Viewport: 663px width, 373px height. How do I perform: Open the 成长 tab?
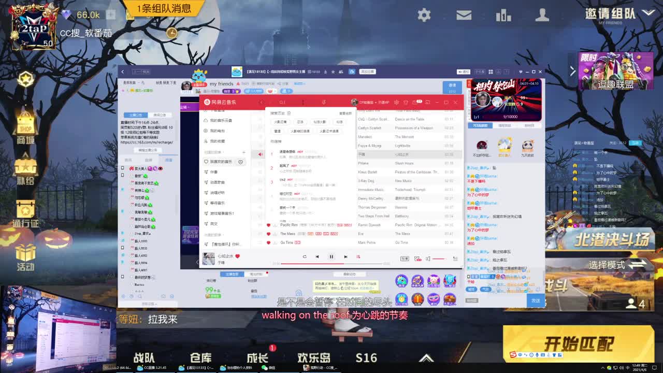point(257,357)
